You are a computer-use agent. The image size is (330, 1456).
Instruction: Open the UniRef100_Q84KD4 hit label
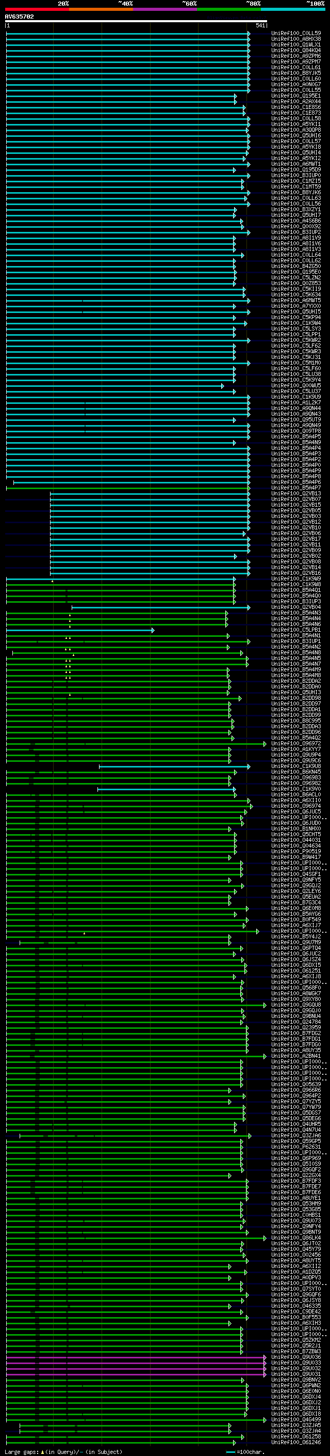click(x=296, y=50)
